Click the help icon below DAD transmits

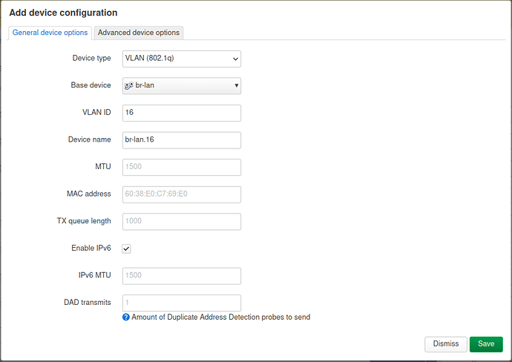point(125,317)
